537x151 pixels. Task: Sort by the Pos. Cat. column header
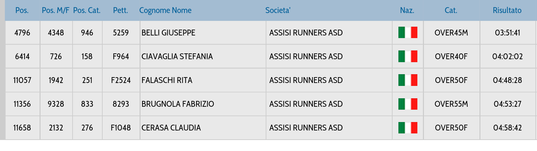click(87, 10)
